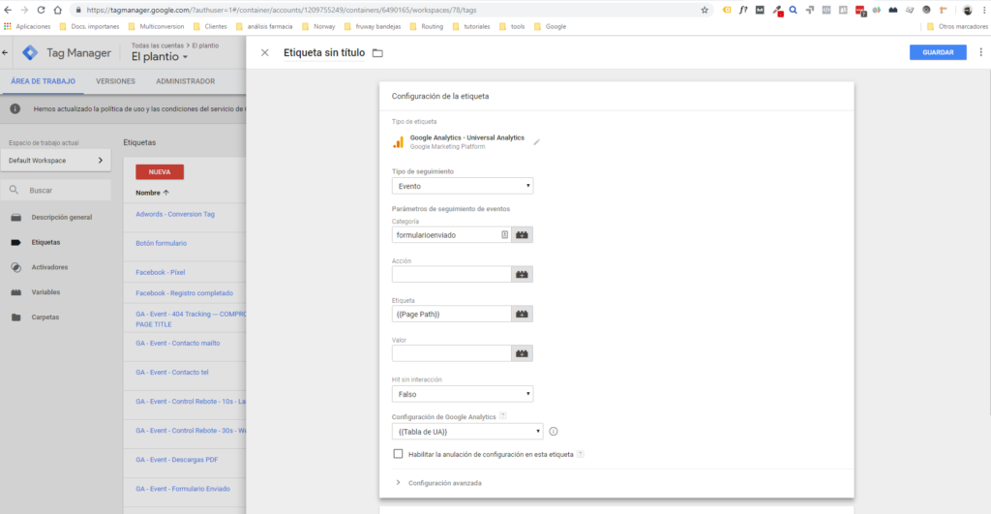The image size is (991, 514).
Task: Click the pencil icon to edit tag type
Action: [x=536, y=142]
